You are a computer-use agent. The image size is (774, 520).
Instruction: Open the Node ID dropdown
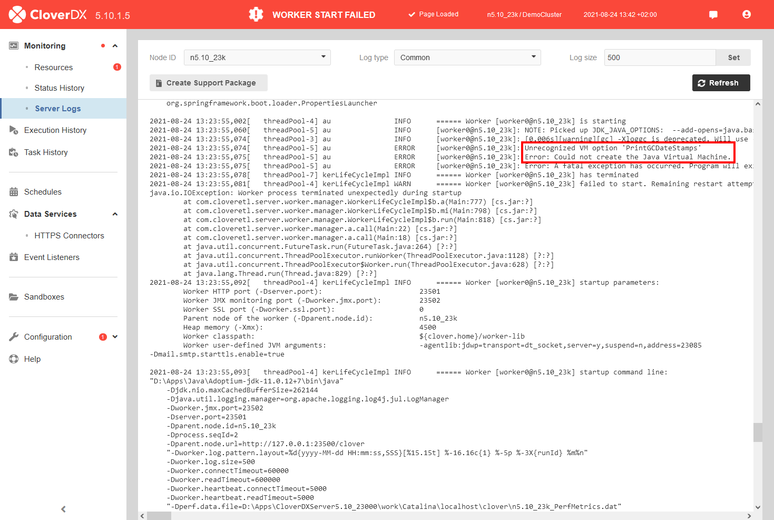pos(257,57)
